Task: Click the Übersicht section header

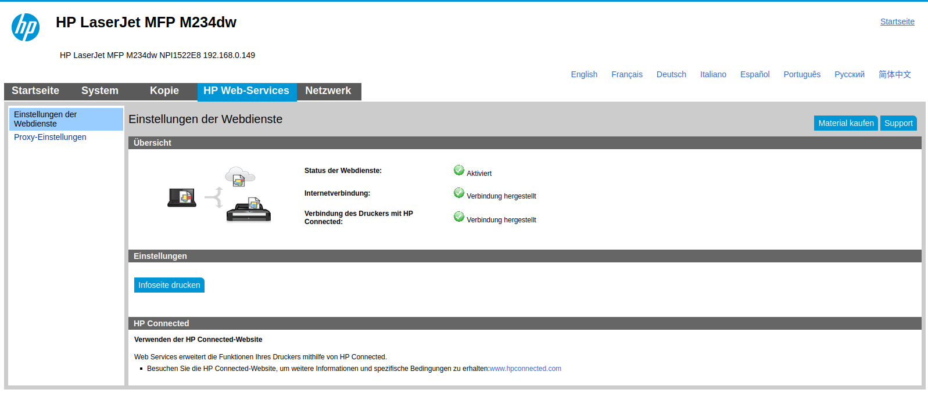Action: (525, 143)
